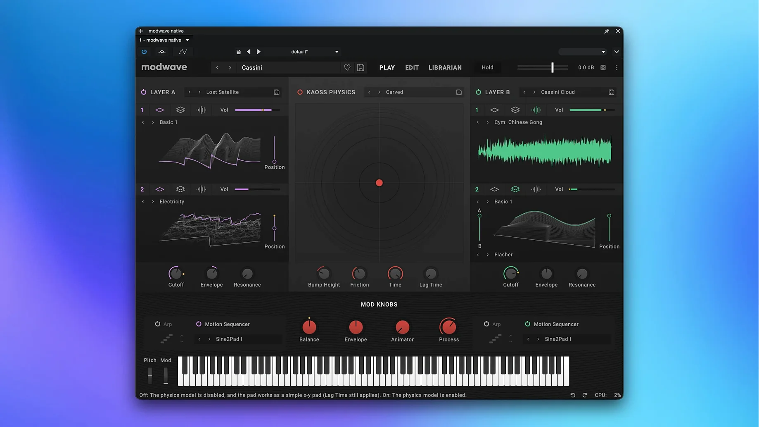
Task: Open the plugin preset file icon
Action: tap(238, 52)
